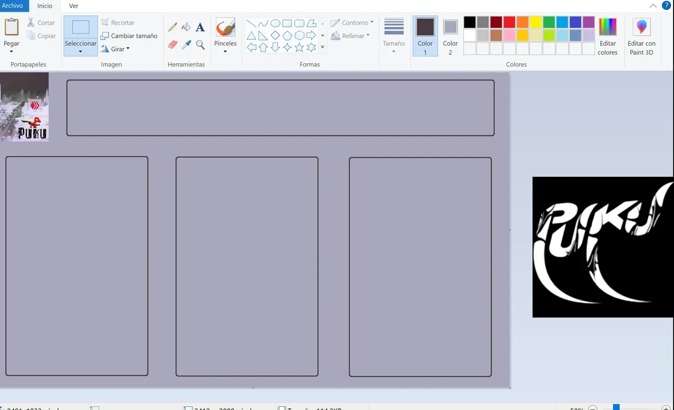Click the Seleccionar rectangle selection icon

pos(81,27)
